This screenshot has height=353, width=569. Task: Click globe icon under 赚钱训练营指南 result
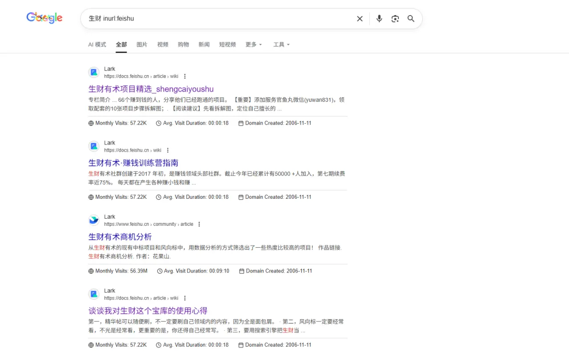point(91,197)
